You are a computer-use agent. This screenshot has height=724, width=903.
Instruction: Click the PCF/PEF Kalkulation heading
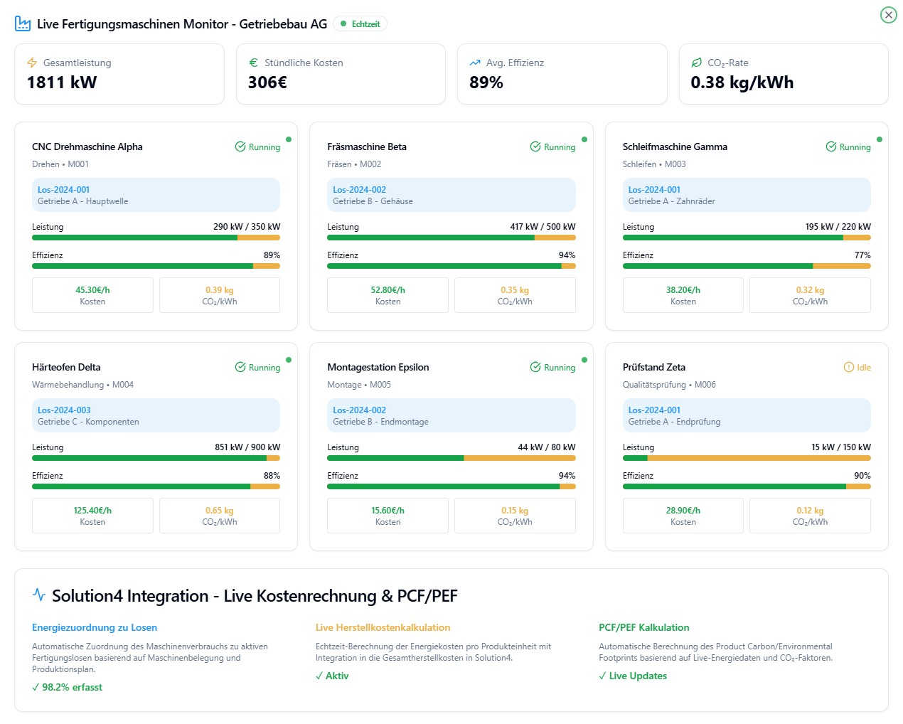coord(643,627)
